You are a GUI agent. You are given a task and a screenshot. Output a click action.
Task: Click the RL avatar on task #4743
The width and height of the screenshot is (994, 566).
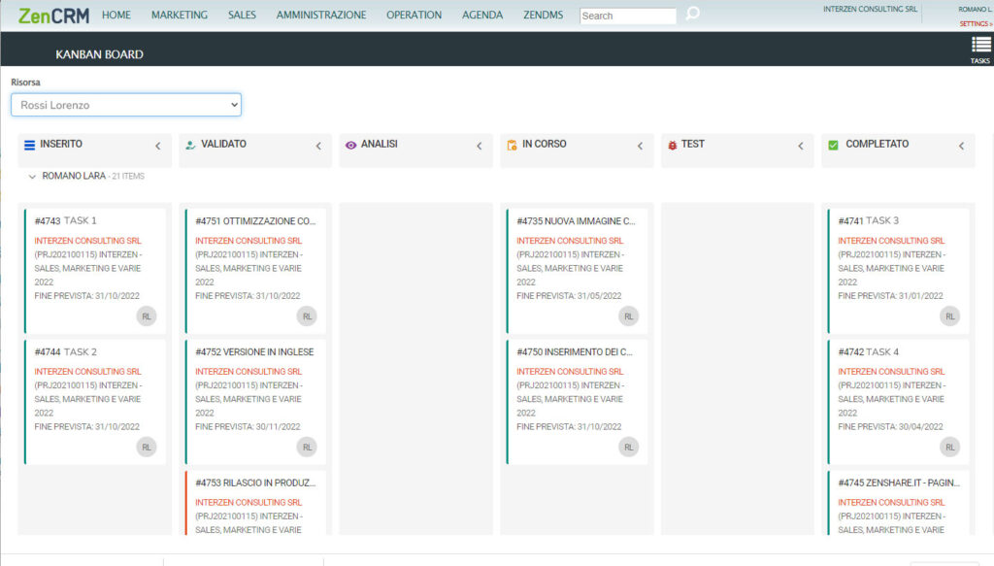(147, 316)
